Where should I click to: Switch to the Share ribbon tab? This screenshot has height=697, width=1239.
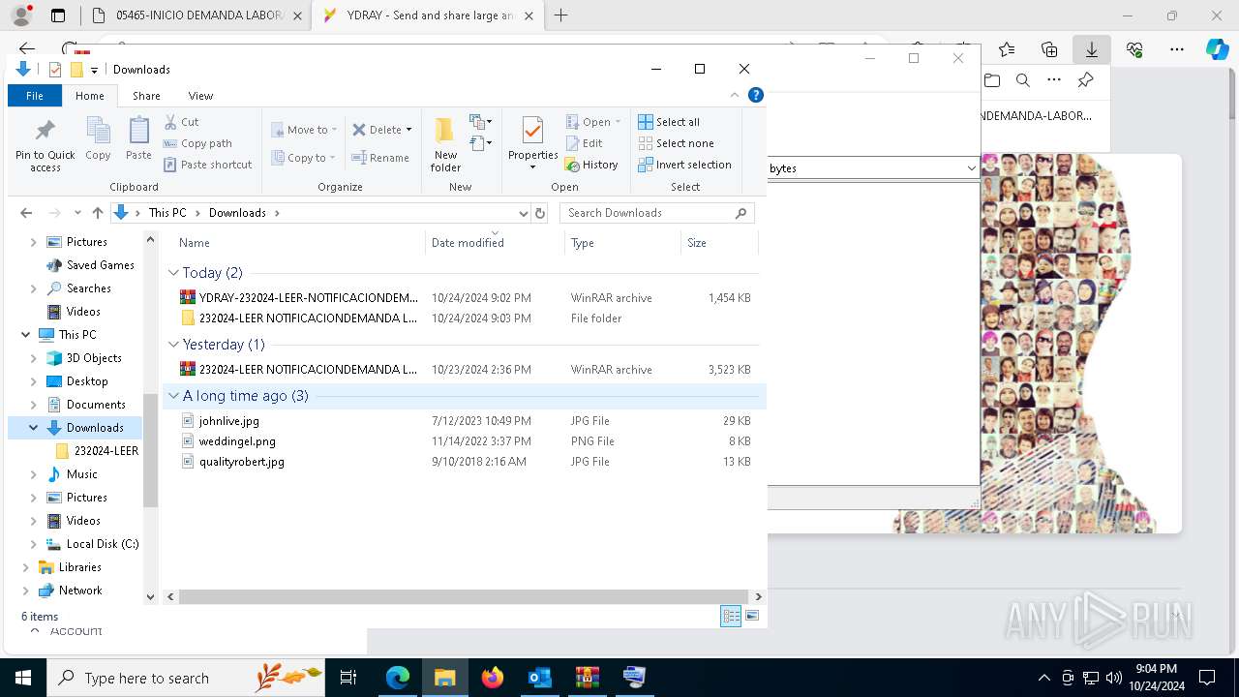click(146, 96)
